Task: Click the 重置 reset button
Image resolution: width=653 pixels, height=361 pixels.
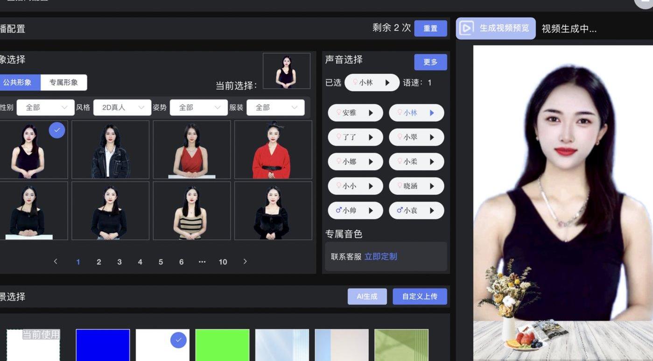Action: point(430,28)
